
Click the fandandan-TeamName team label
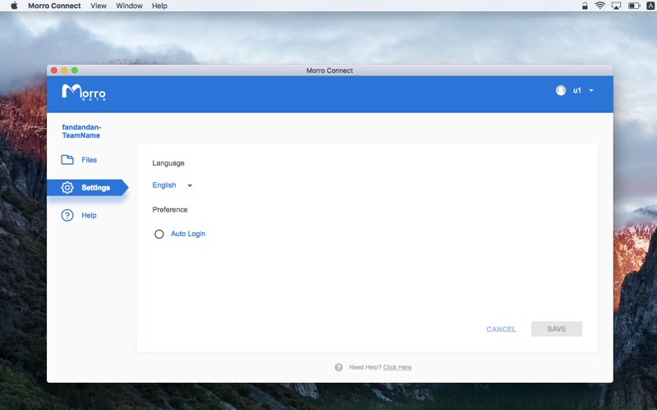click(81, 131)
